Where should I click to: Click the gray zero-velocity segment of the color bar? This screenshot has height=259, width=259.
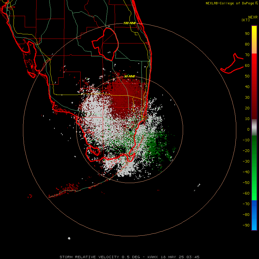point(254,127)
